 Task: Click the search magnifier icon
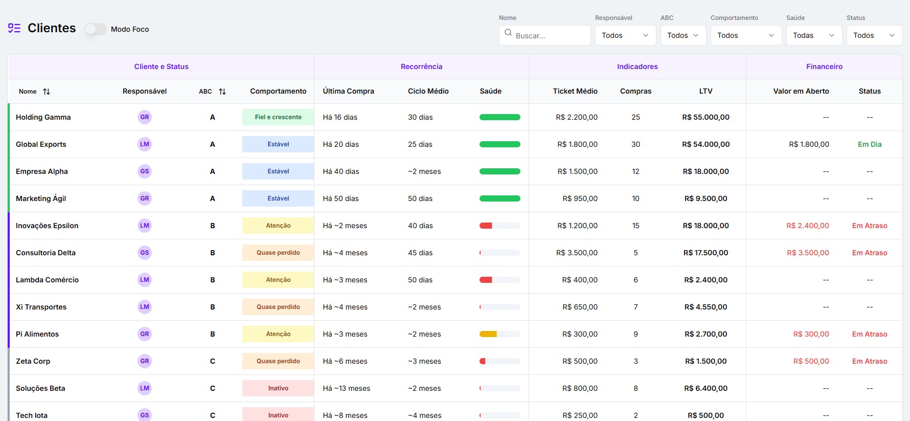coord(508,33)
